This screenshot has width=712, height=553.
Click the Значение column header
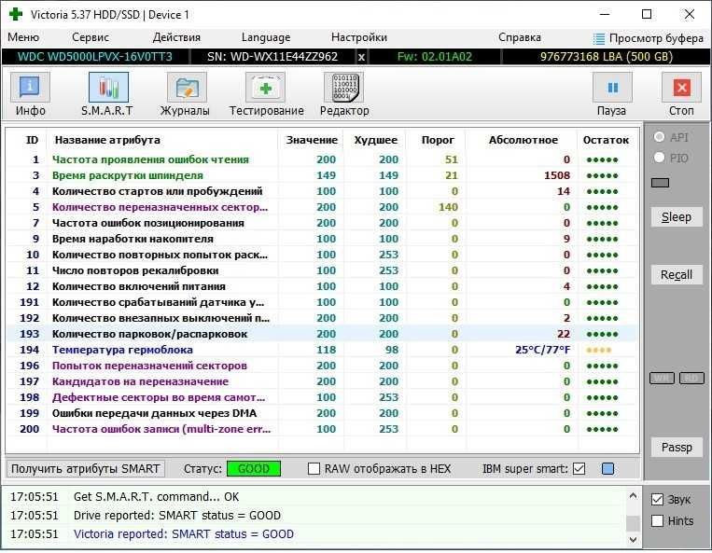point(312,140)
